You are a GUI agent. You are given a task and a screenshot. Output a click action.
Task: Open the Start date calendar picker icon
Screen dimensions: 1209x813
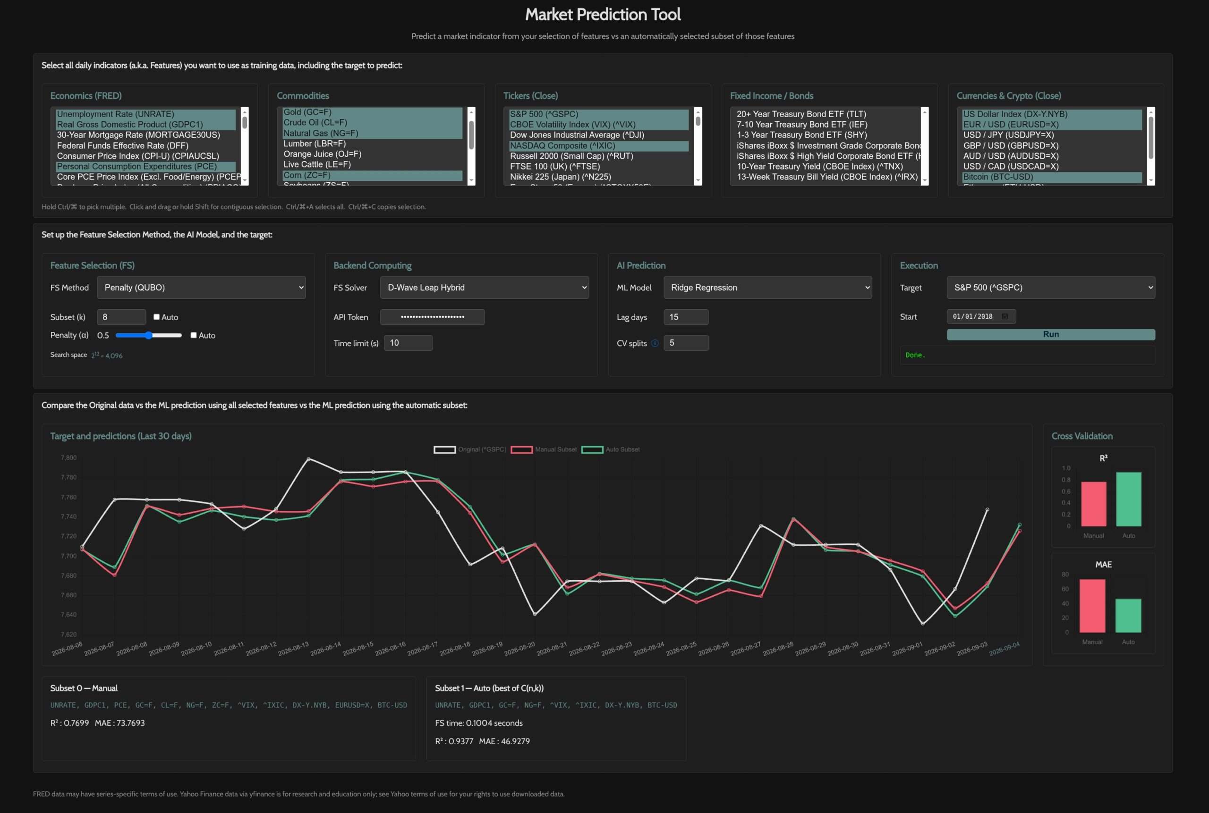coord(1005,316)
